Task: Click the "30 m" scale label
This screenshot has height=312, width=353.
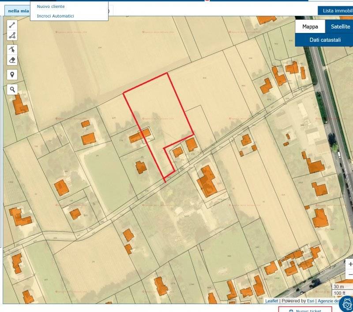Action: point(338,286)
